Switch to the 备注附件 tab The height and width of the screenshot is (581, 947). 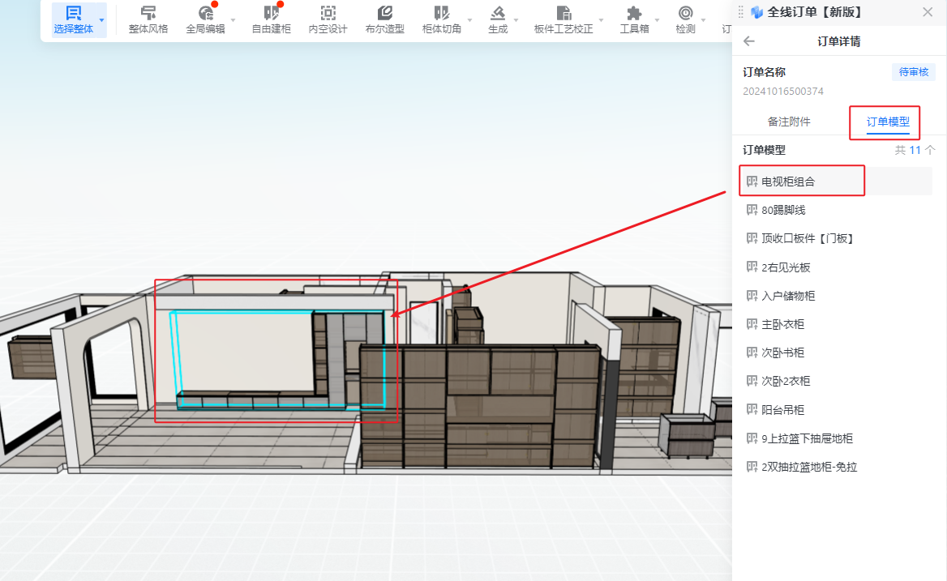(x=789, y=122)
